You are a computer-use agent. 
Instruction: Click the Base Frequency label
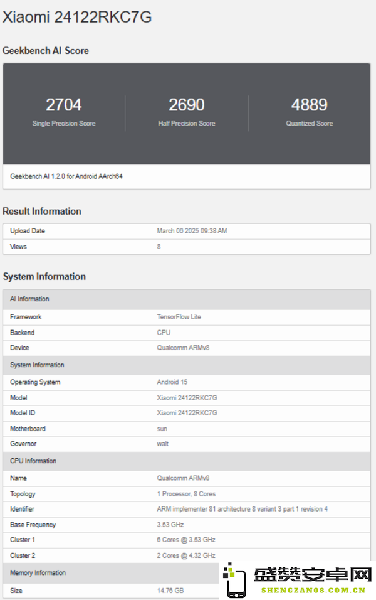[33, 525]
